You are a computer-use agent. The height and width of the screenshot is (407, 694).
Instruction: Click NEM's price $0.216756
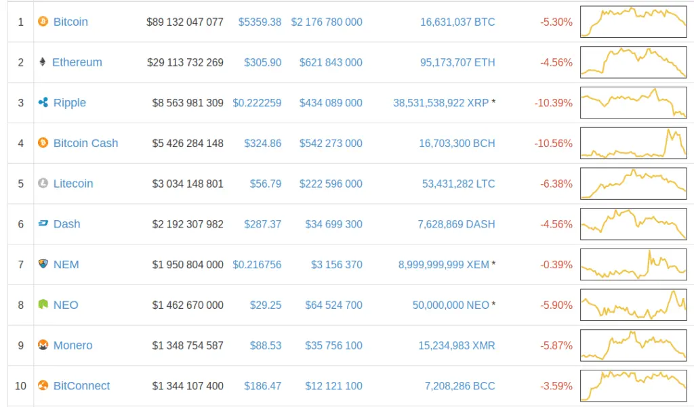[x=257, y=264]
